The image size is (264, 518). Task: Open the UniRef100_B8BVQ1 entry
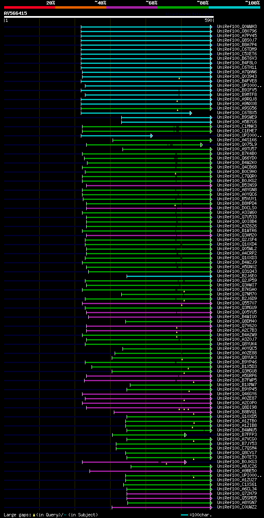[x=237, y=412]
